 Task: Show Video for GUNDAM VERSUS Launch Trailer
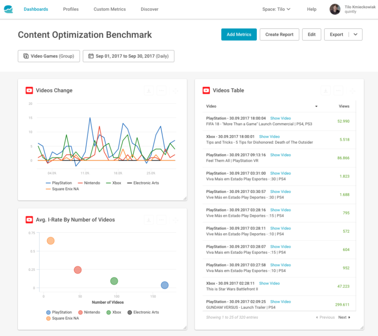pyautogui.click(x=280, y=301)
